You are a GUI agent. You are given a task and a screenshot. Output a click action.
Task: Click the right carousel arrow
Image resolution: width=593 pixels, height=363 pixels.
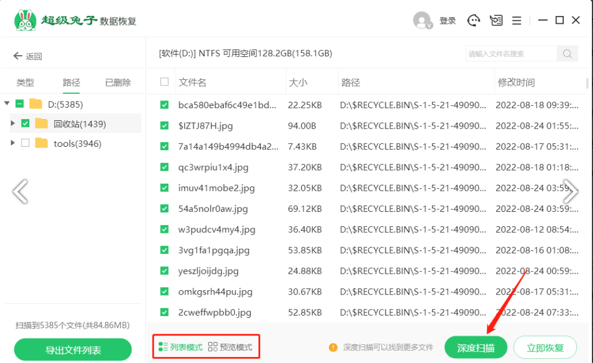[570, 191]
